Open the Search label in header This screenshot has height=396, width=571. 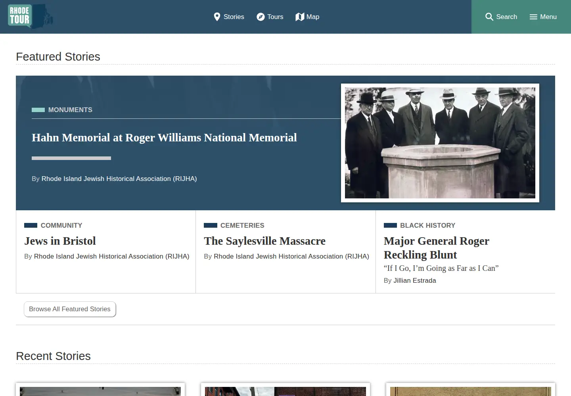coord(506,17)
